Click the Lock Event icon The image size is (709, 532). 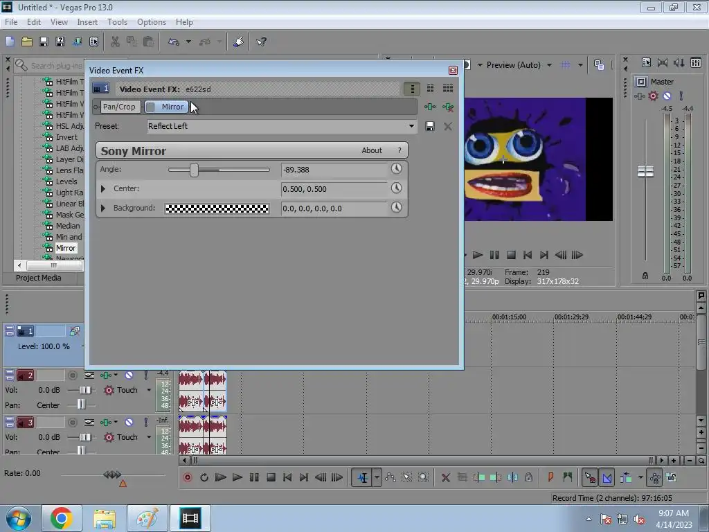click(x=528, y=477)
